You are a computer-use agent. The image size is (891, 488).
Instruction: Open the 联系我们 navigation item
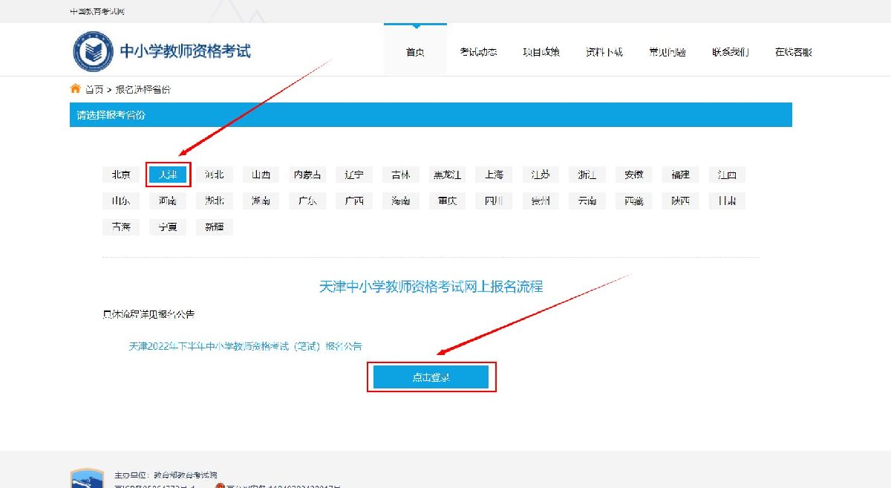[x=730, y=52]
